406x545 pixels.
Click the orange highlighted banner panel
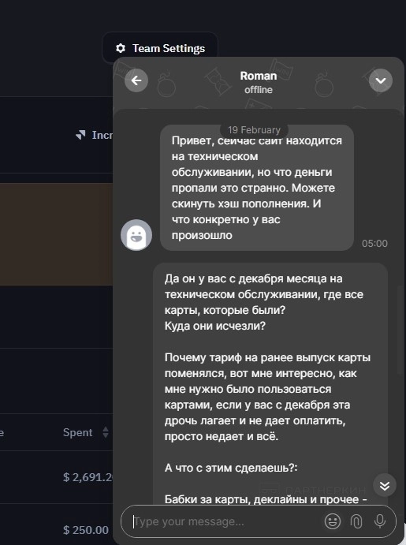[56, 234]
